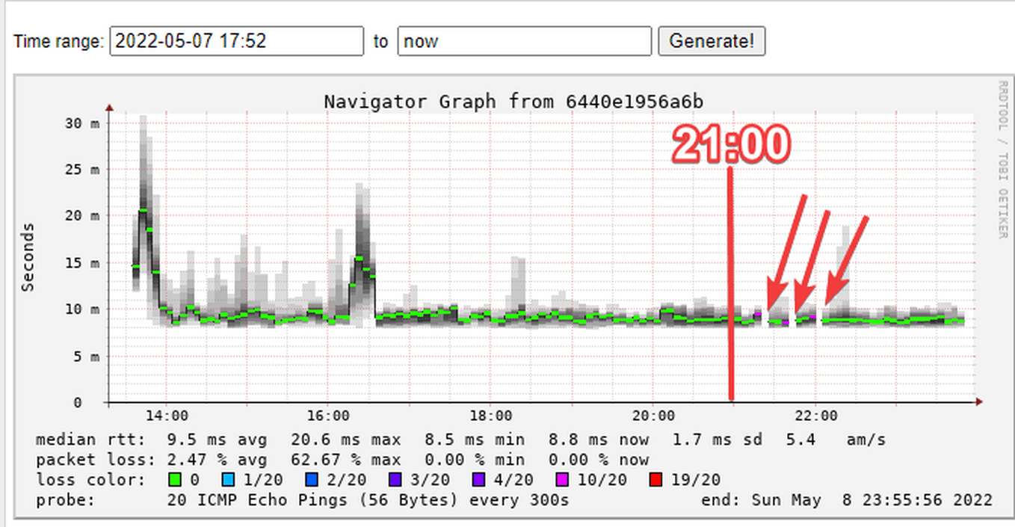Click the '0.00 % now' packet loss value
The image size is (1015, 527).
tap(599, 460)
